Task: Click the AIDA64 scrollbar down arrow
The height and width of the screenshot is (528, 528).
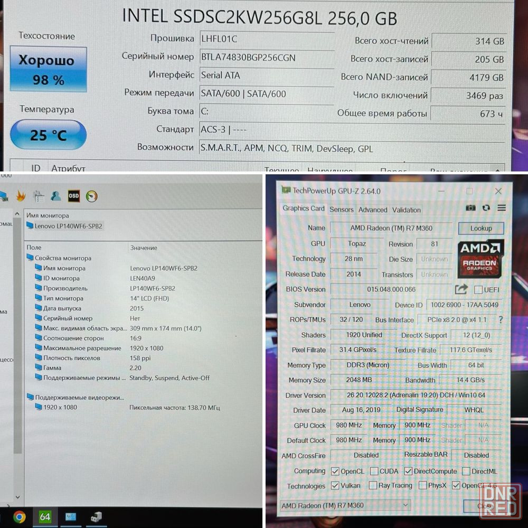Action: click(17, 497)
